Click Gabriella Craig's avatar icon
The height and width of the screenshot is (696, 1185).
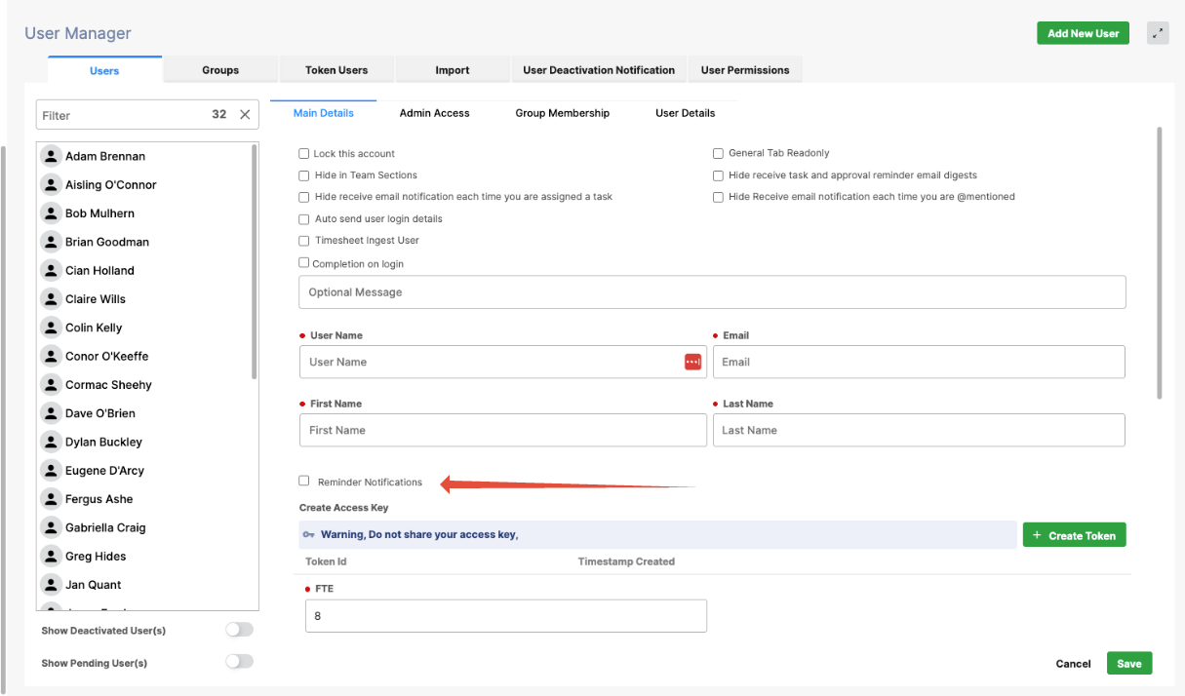coord(52,527)
